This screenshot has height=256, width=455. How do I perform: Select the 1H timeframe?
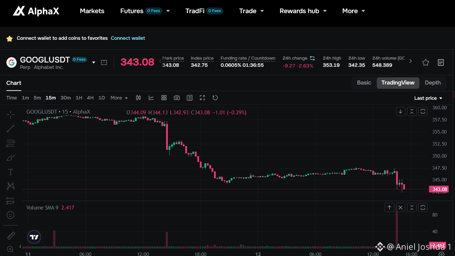coord(79,98)
